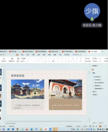Image resolution: width=108 pixels, height=132 pixels.
Task: Select the temple photo on left of slide
Action: (x=28, y=89)
